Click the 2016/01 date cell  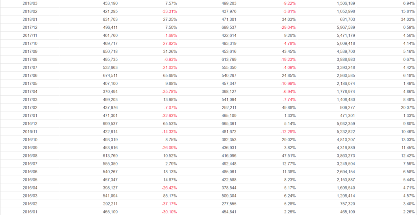pos(30,212)
